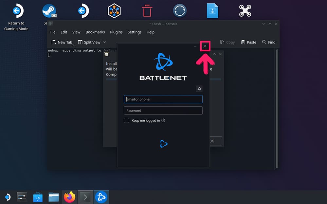Select the blue archive file desktop icon
Screen dimensions: 327x204
[x=212, y=11]
